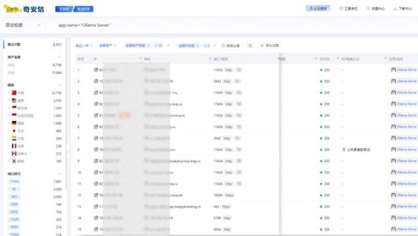Select the Japan flag in country filter
The width and height of the screenshot is (418, 236).
14,131
